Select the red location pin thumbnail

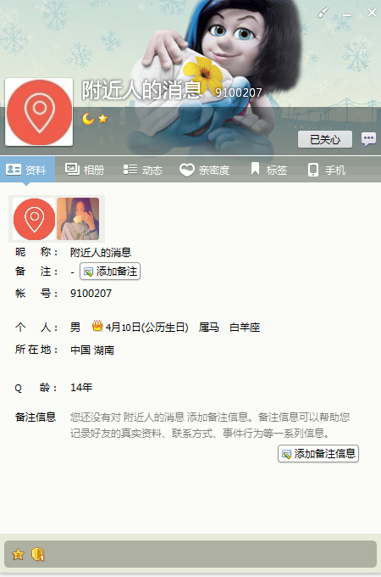[34, 219]
